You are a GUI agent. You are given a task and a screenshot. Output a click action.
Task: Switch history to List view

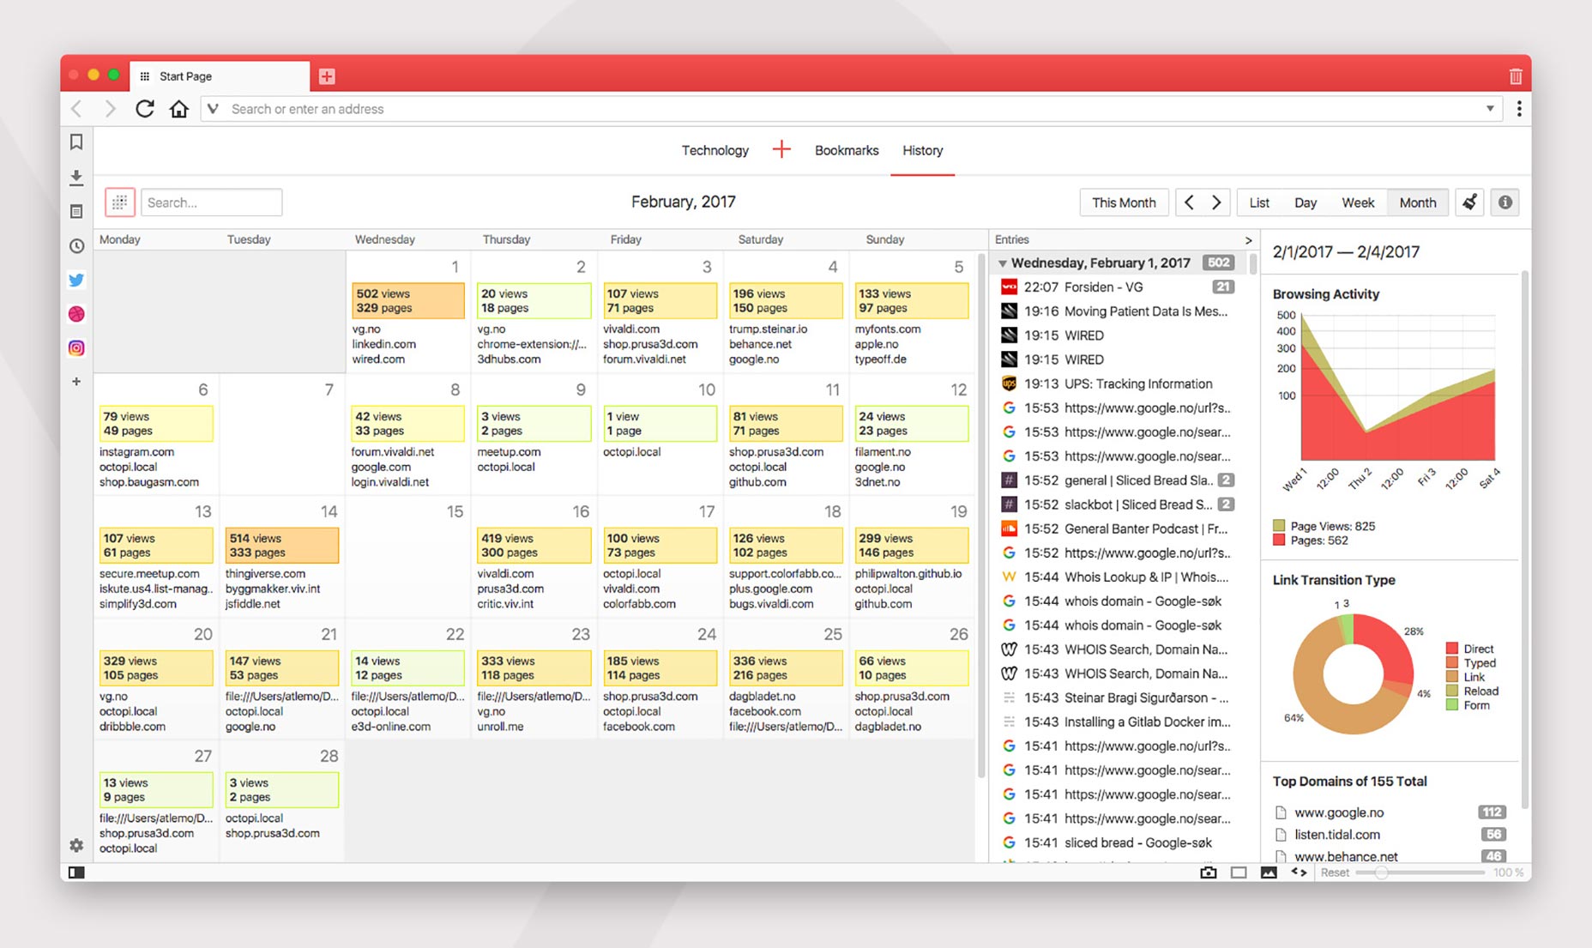point(1259,202)
